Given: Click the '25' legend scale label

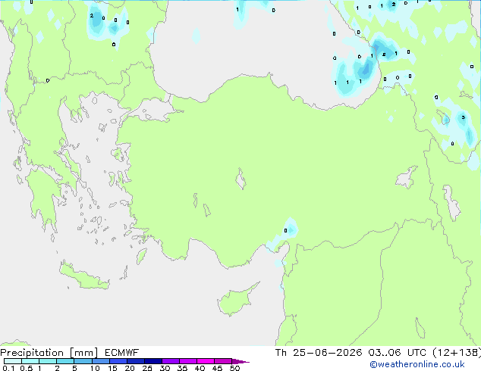Looking at the screenshot, I should tap(147, 368).
